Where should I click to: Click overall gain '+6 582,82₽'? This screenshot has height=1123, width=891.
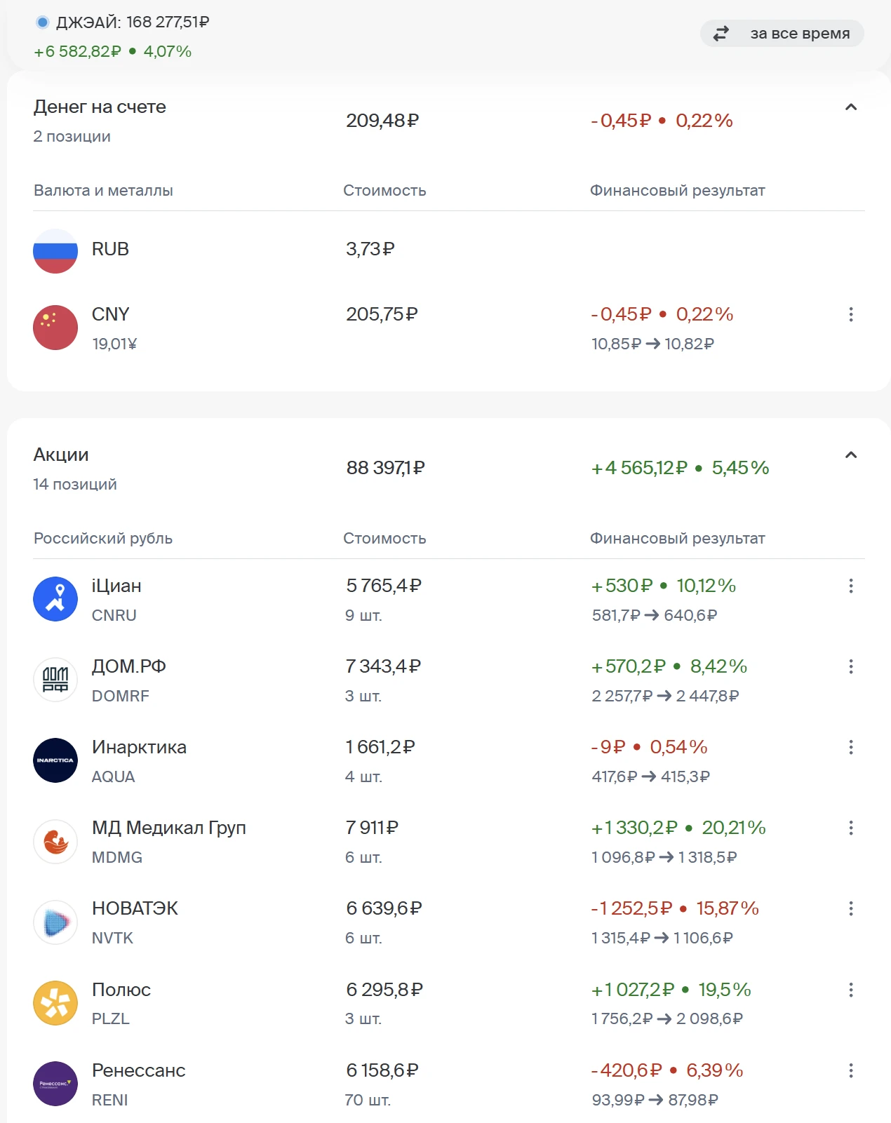click(x=77, y=51)
